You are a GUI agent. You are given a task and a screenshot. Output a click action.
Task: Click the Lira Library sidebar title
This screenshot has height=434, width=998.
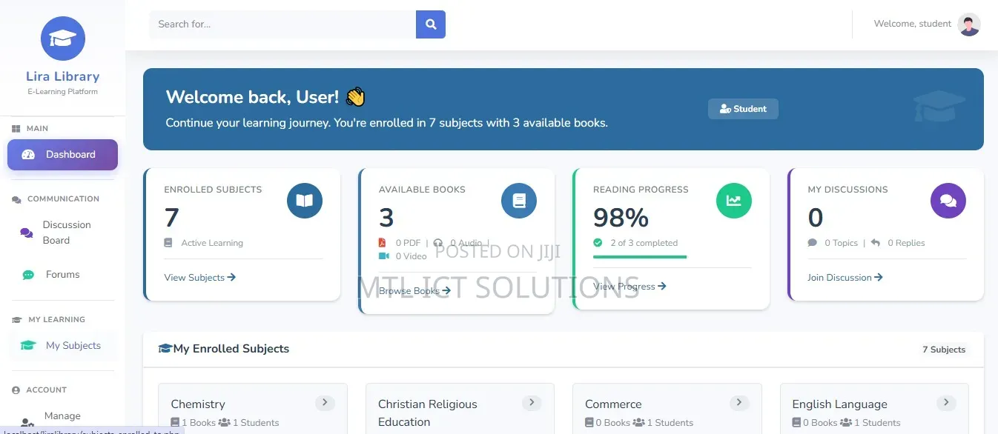pos(63,76)
